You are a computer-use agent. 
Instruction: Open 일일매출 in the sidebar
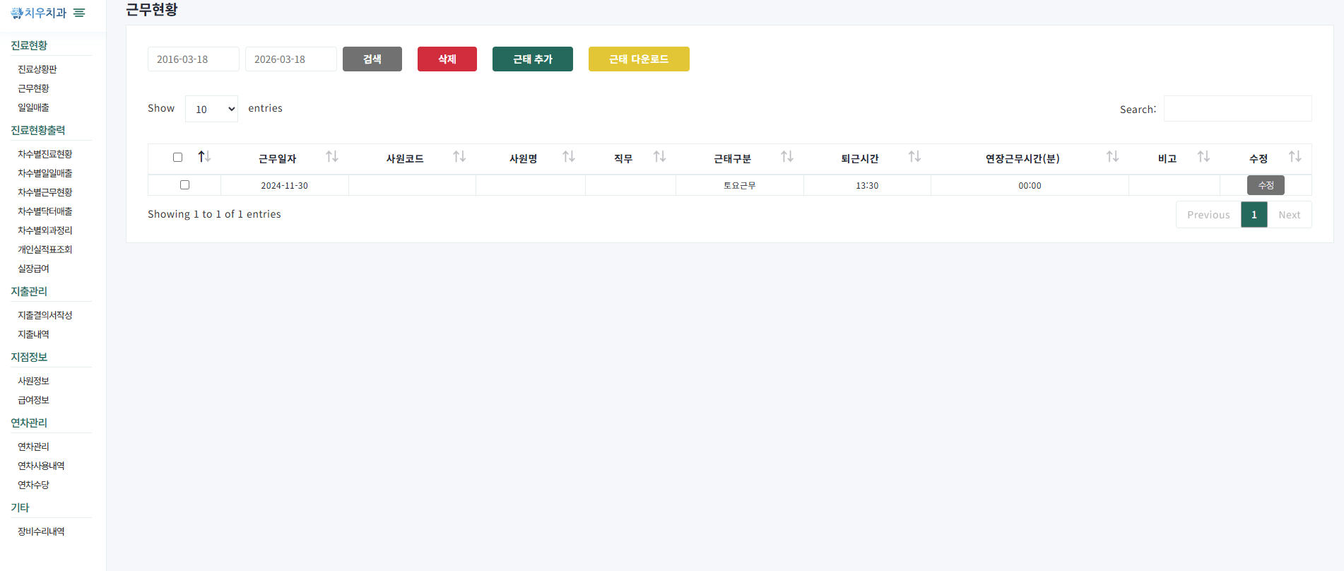(33, 107)
